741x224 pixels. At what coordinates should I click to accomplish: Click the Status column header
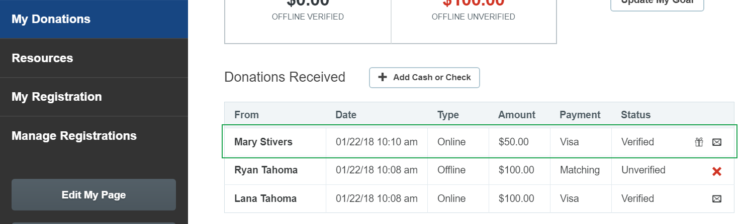[x=636, y=115]
